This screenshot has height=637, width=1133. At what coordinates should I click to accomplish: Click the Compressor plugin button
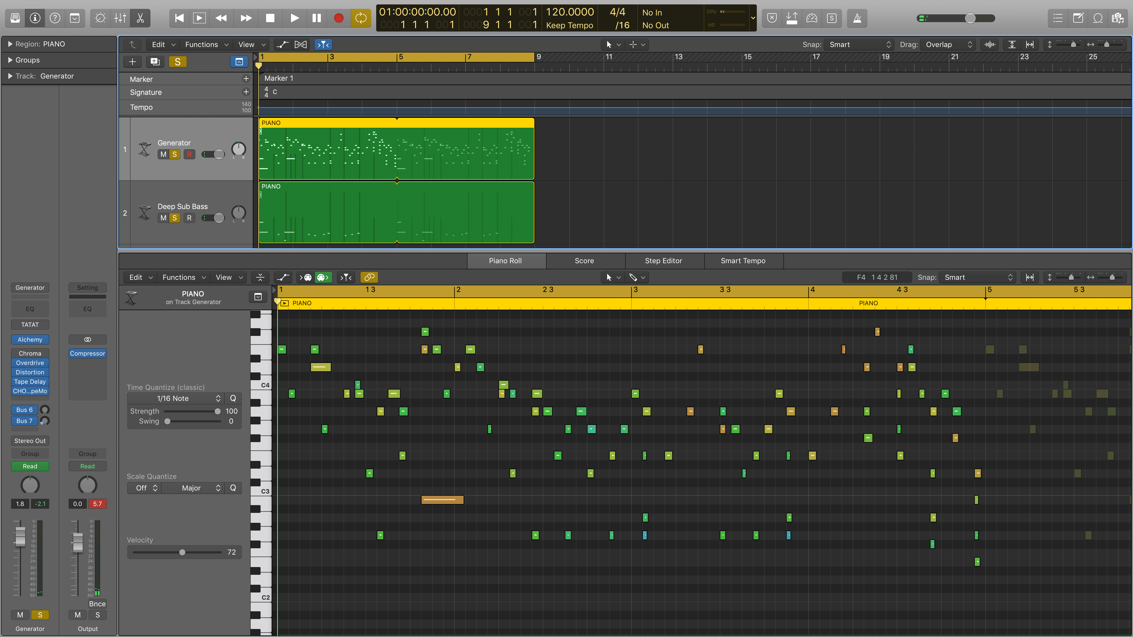coord(87,353)
